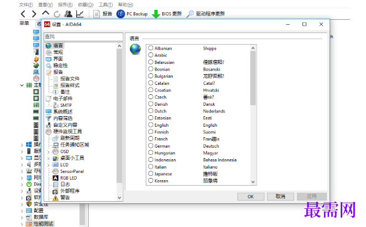
Task: Select 语言 globe item in settings tree
Action: (55, 45)
